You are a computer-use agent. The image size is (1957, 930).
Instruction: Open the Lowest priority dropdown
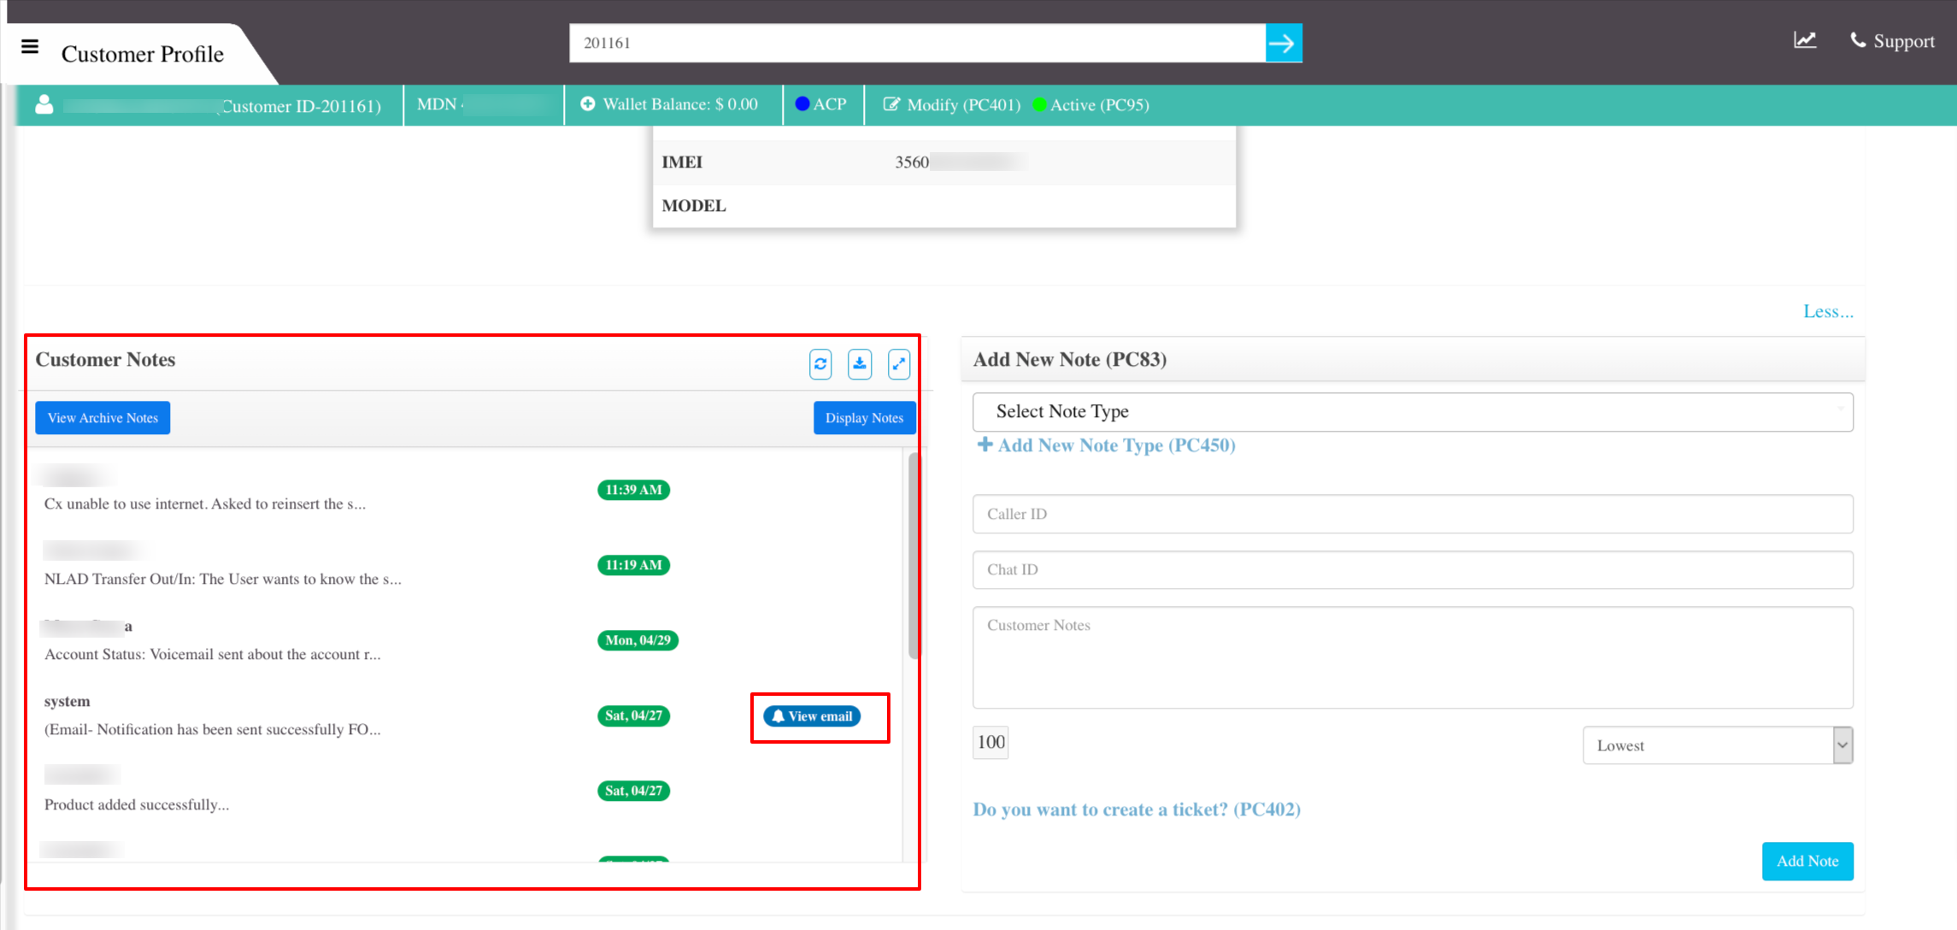[x=1718, y=745]
